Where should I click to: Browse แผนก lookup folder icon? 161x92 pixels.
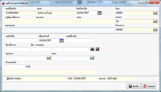[155, 21]
